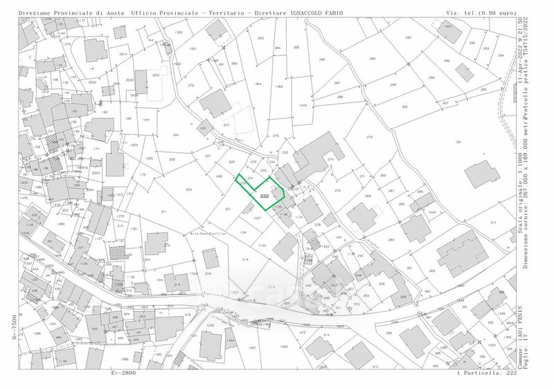This screenshot has width=554, height=388.
Task: Click the green-highlighted parcel 222
Action: [265, 196]
